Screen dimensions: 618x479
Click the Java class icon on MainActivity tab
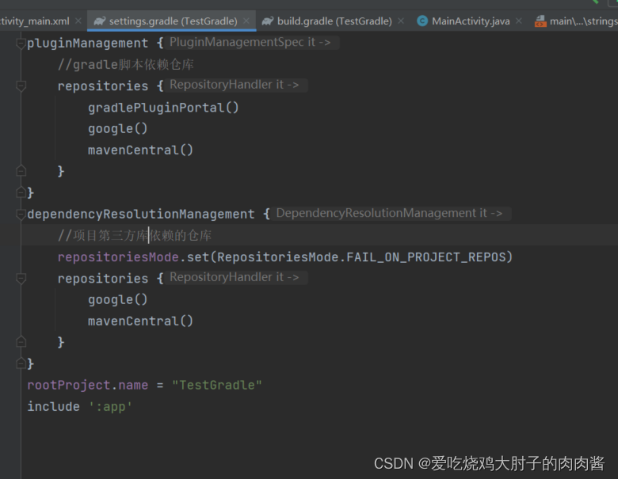pyautogui.click(x=422, y=21)
